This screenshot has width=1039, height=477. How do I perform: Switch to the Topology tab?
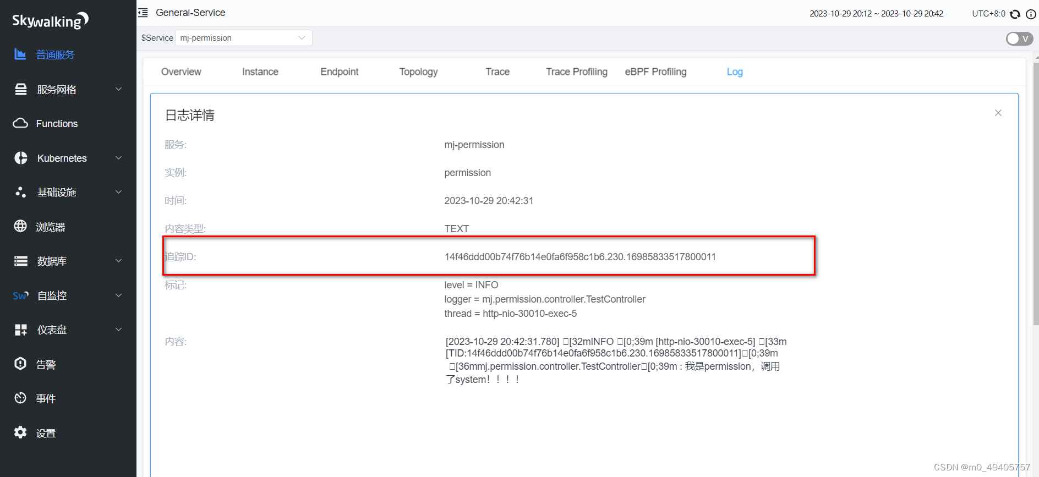click(x=418, y=72)
